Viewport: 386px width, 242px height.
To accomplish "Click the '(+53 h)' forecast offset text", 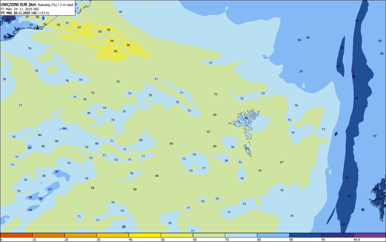I will tap(43, 13).
